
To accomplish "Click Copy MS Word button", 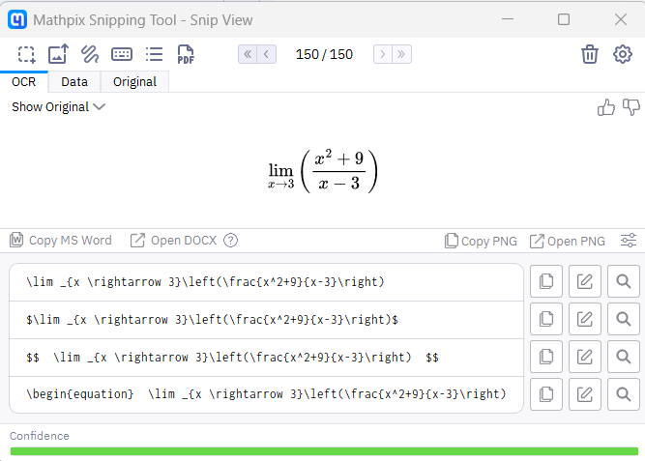I will [61, 241].
